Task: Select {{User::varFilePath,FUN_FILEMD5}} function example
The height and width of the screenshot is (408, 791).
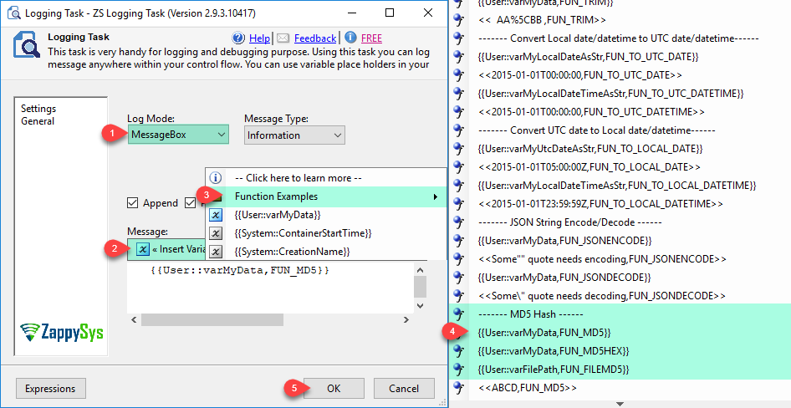Action: click(x=553, y=370)
